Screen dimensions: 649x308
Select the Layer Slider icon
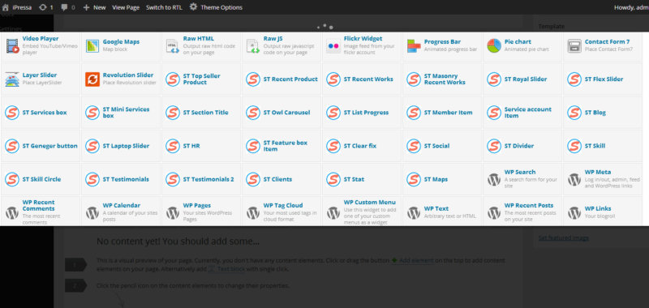click(x=12, y=79)
